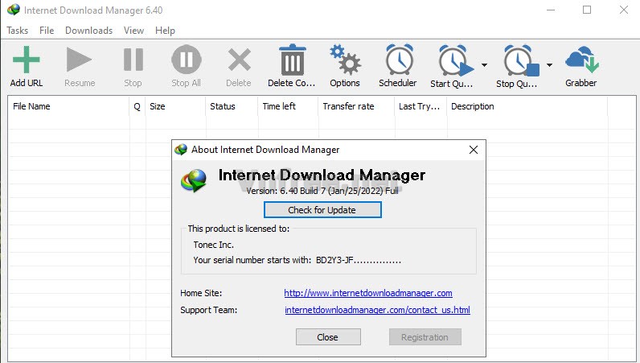This screenshot has height=363, width=640.
Task: Click the Check for Update button
Action: point(322,210)
